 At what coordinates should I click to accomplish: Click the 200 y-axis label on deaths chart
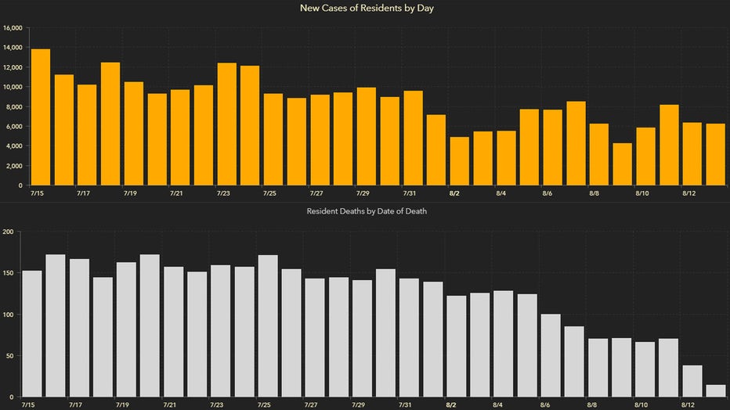(x=9, y=232)
